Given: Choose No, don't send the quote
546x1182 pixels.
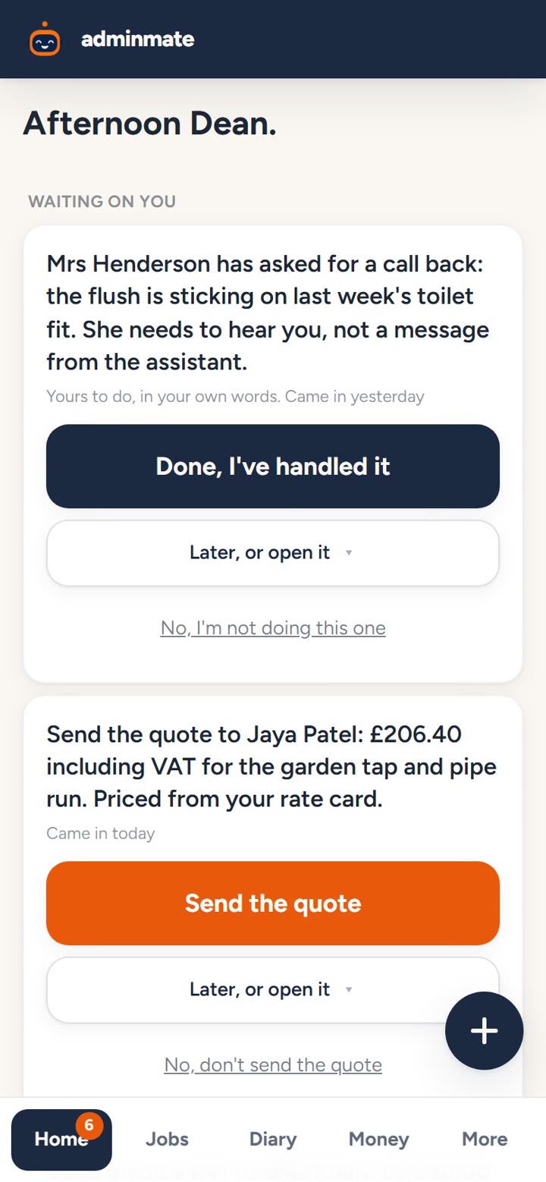Looking at the screenshot, I should [273, 1065].
